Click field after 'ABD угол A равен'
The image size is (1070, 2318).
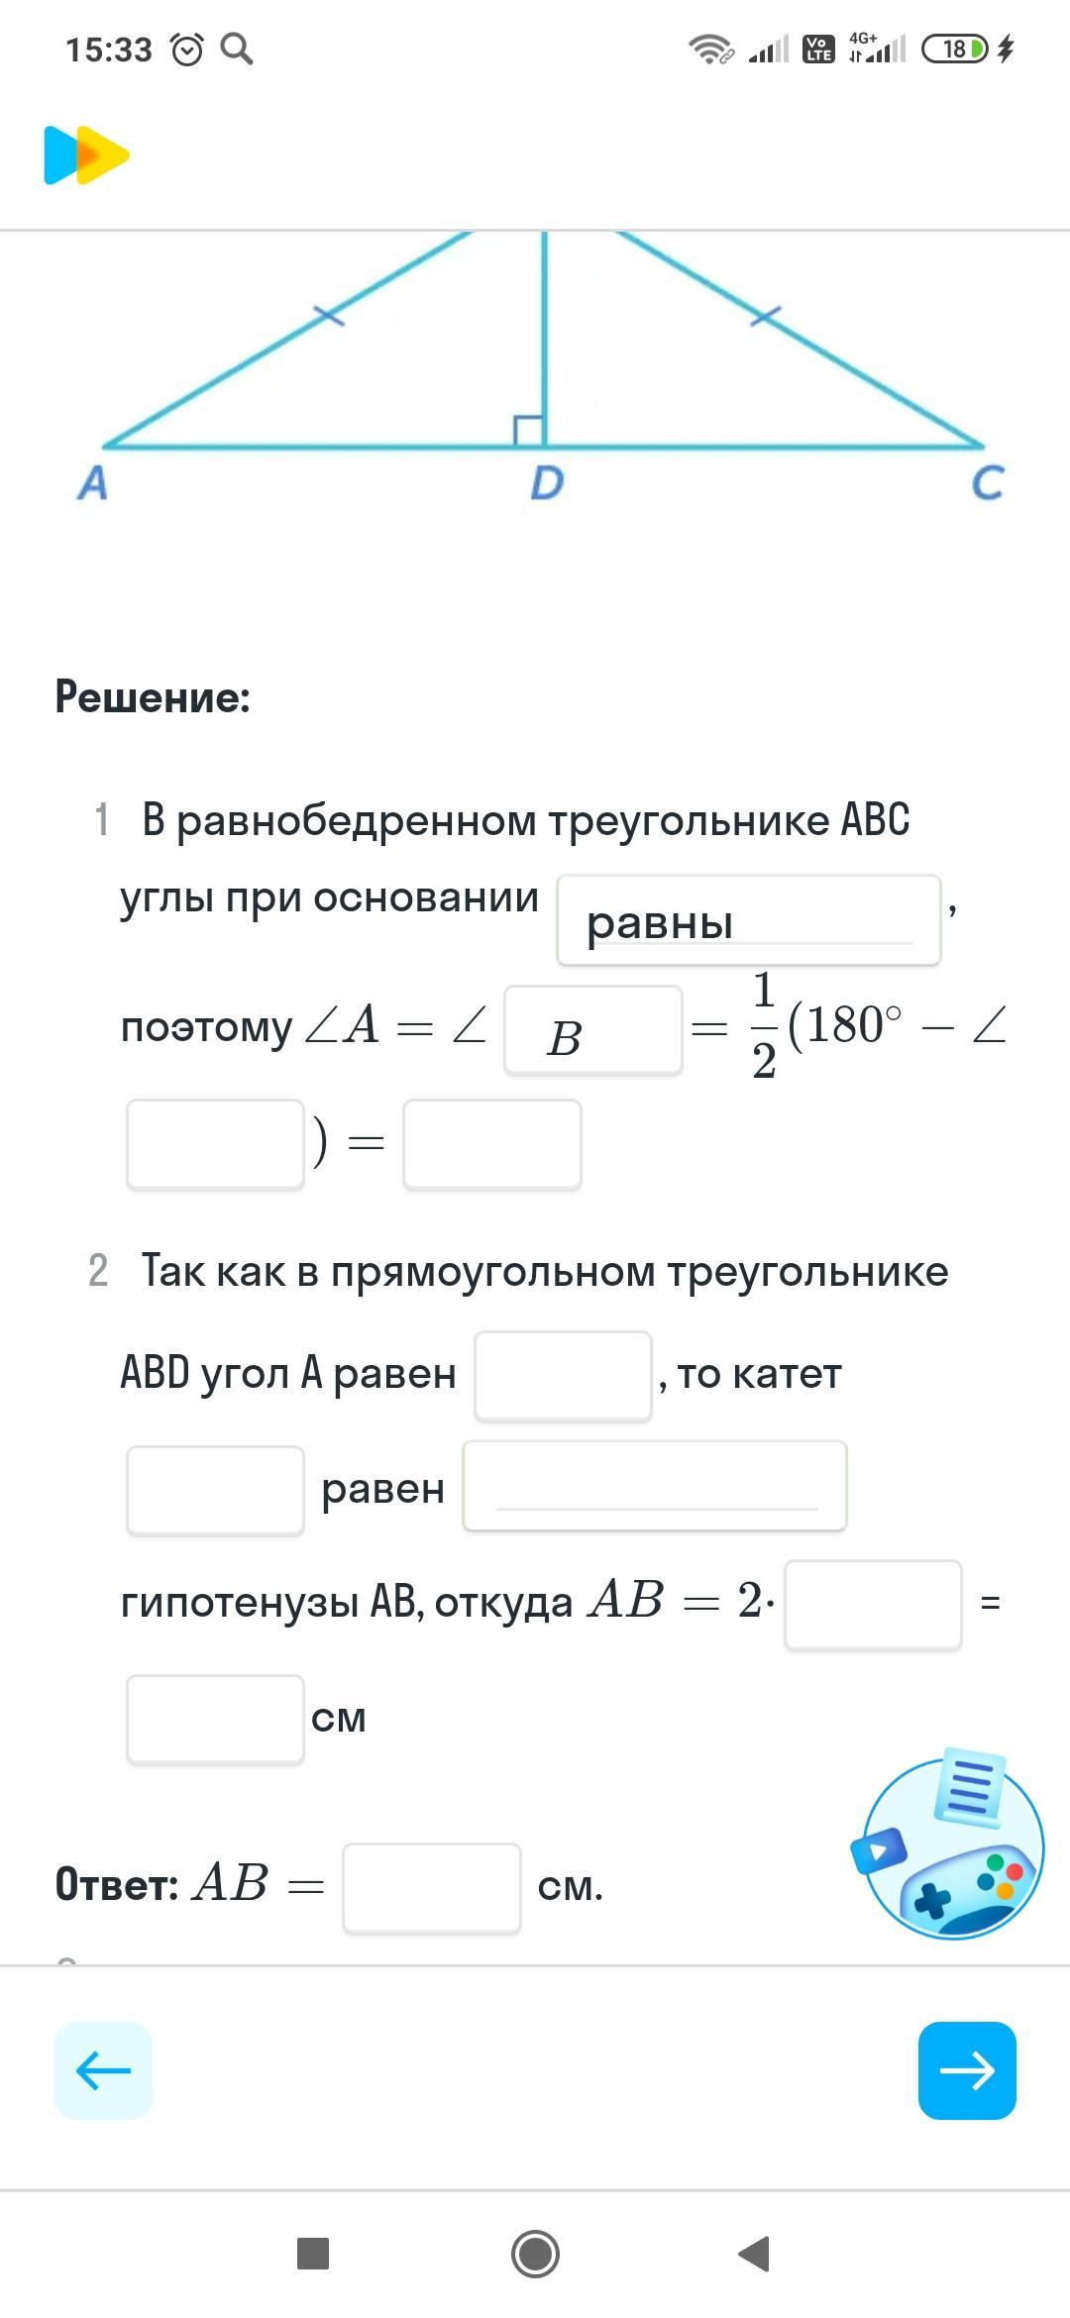tap(563, 1376)
